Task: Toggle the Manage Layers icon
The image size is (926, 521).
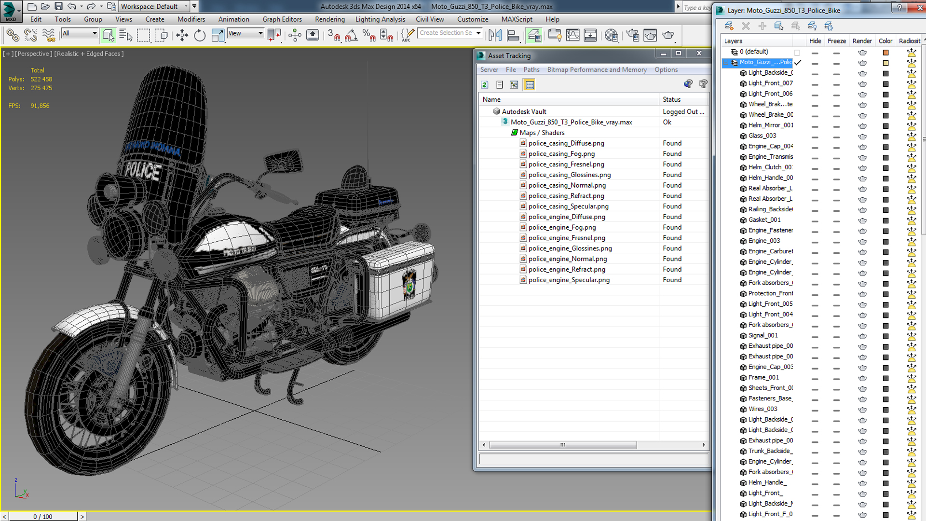Action: (x=534, y=35)
